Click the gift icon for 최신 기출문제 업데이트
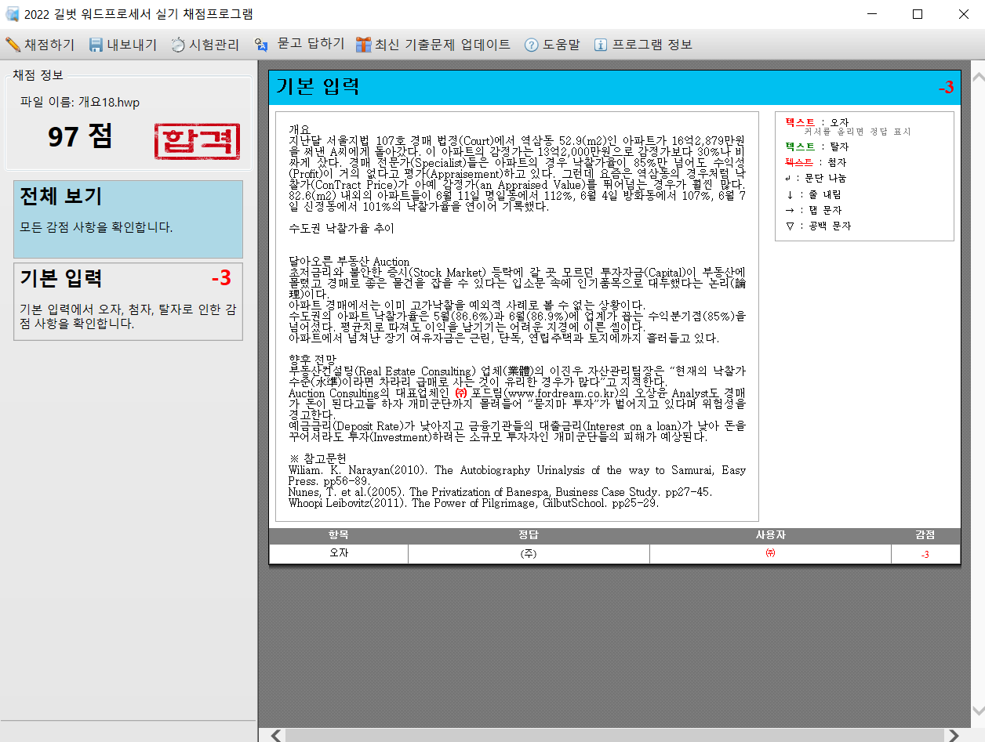985x742 pixels. [x=363, y=45]
